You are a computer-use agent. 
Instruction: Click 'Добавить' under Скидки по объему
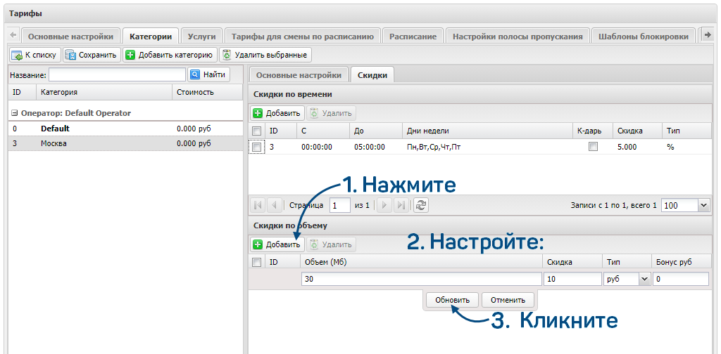tap(277, 244)
